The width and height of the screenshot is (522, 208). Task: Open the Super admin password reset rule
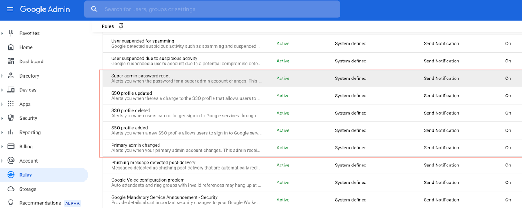[140, 76]
